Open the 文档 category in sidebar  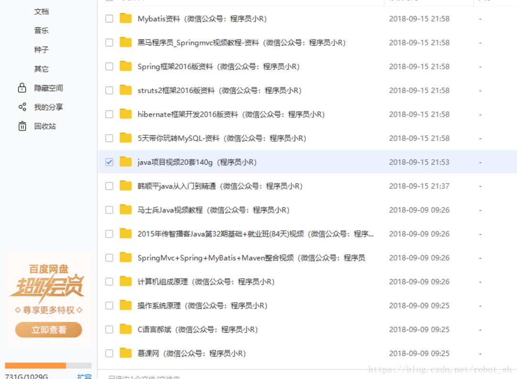[41, 11]
